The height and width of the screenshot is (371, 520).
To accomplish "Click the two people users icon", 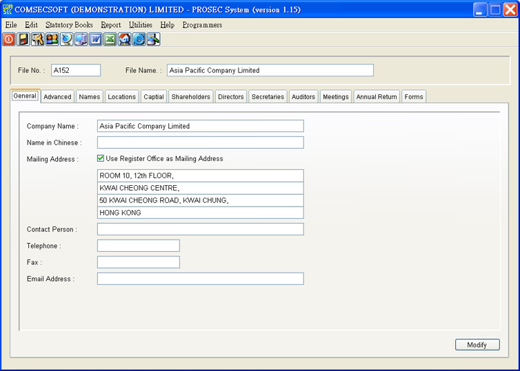I will pyautogui.click(x=52, y=40).
